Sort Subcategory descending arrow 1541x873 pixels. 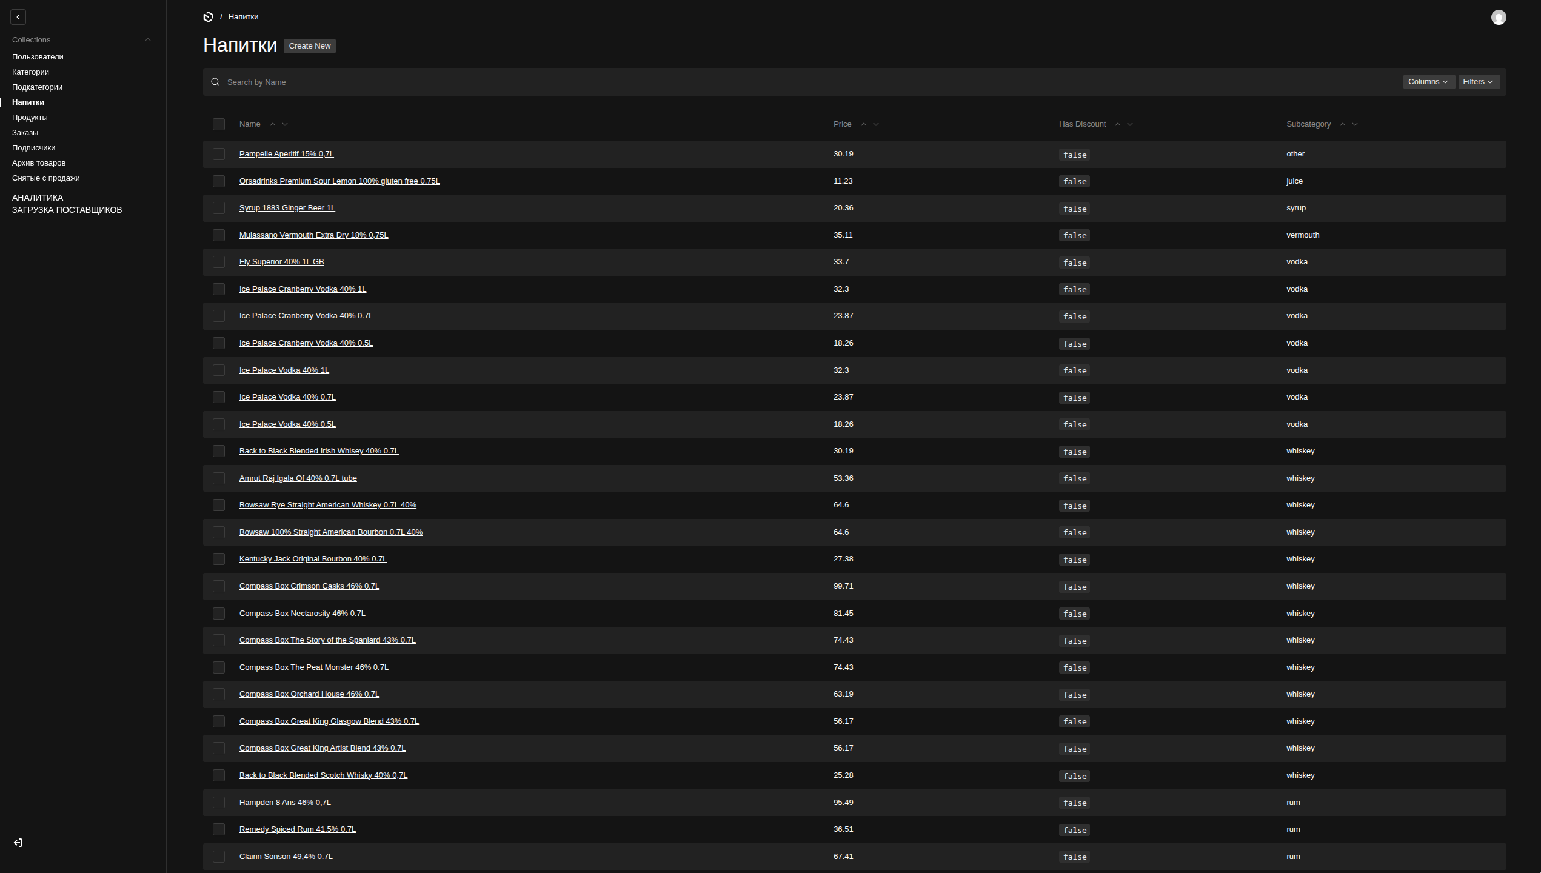click(1355, 124)
